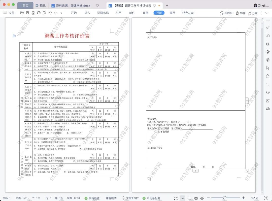This screenshot has height=201, width=272.
Task: Click the plus button to add a new tab
Action: click(167, 6)
